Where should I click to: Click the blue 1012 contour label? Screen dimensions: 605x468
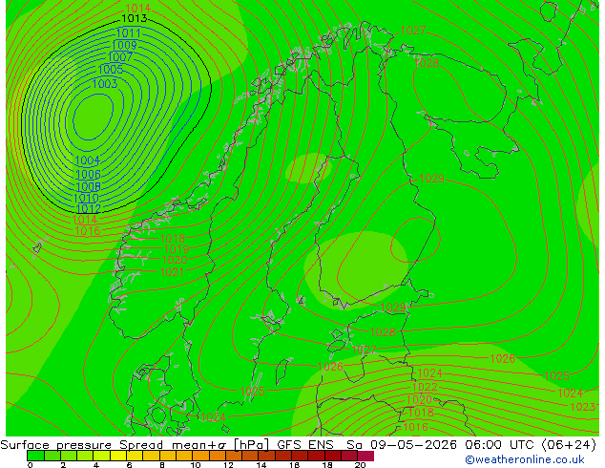89,209
